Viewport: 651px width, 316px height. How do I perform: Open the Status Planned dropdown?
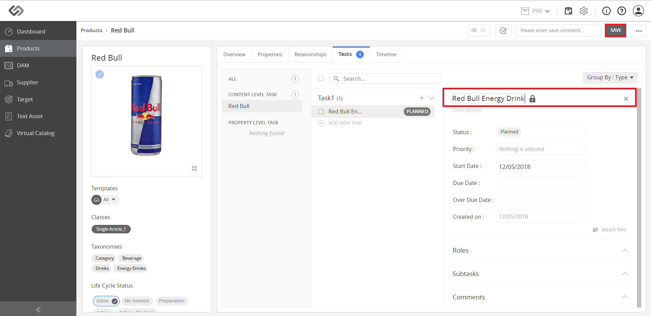pyautogui.click(x=540, y=132)
